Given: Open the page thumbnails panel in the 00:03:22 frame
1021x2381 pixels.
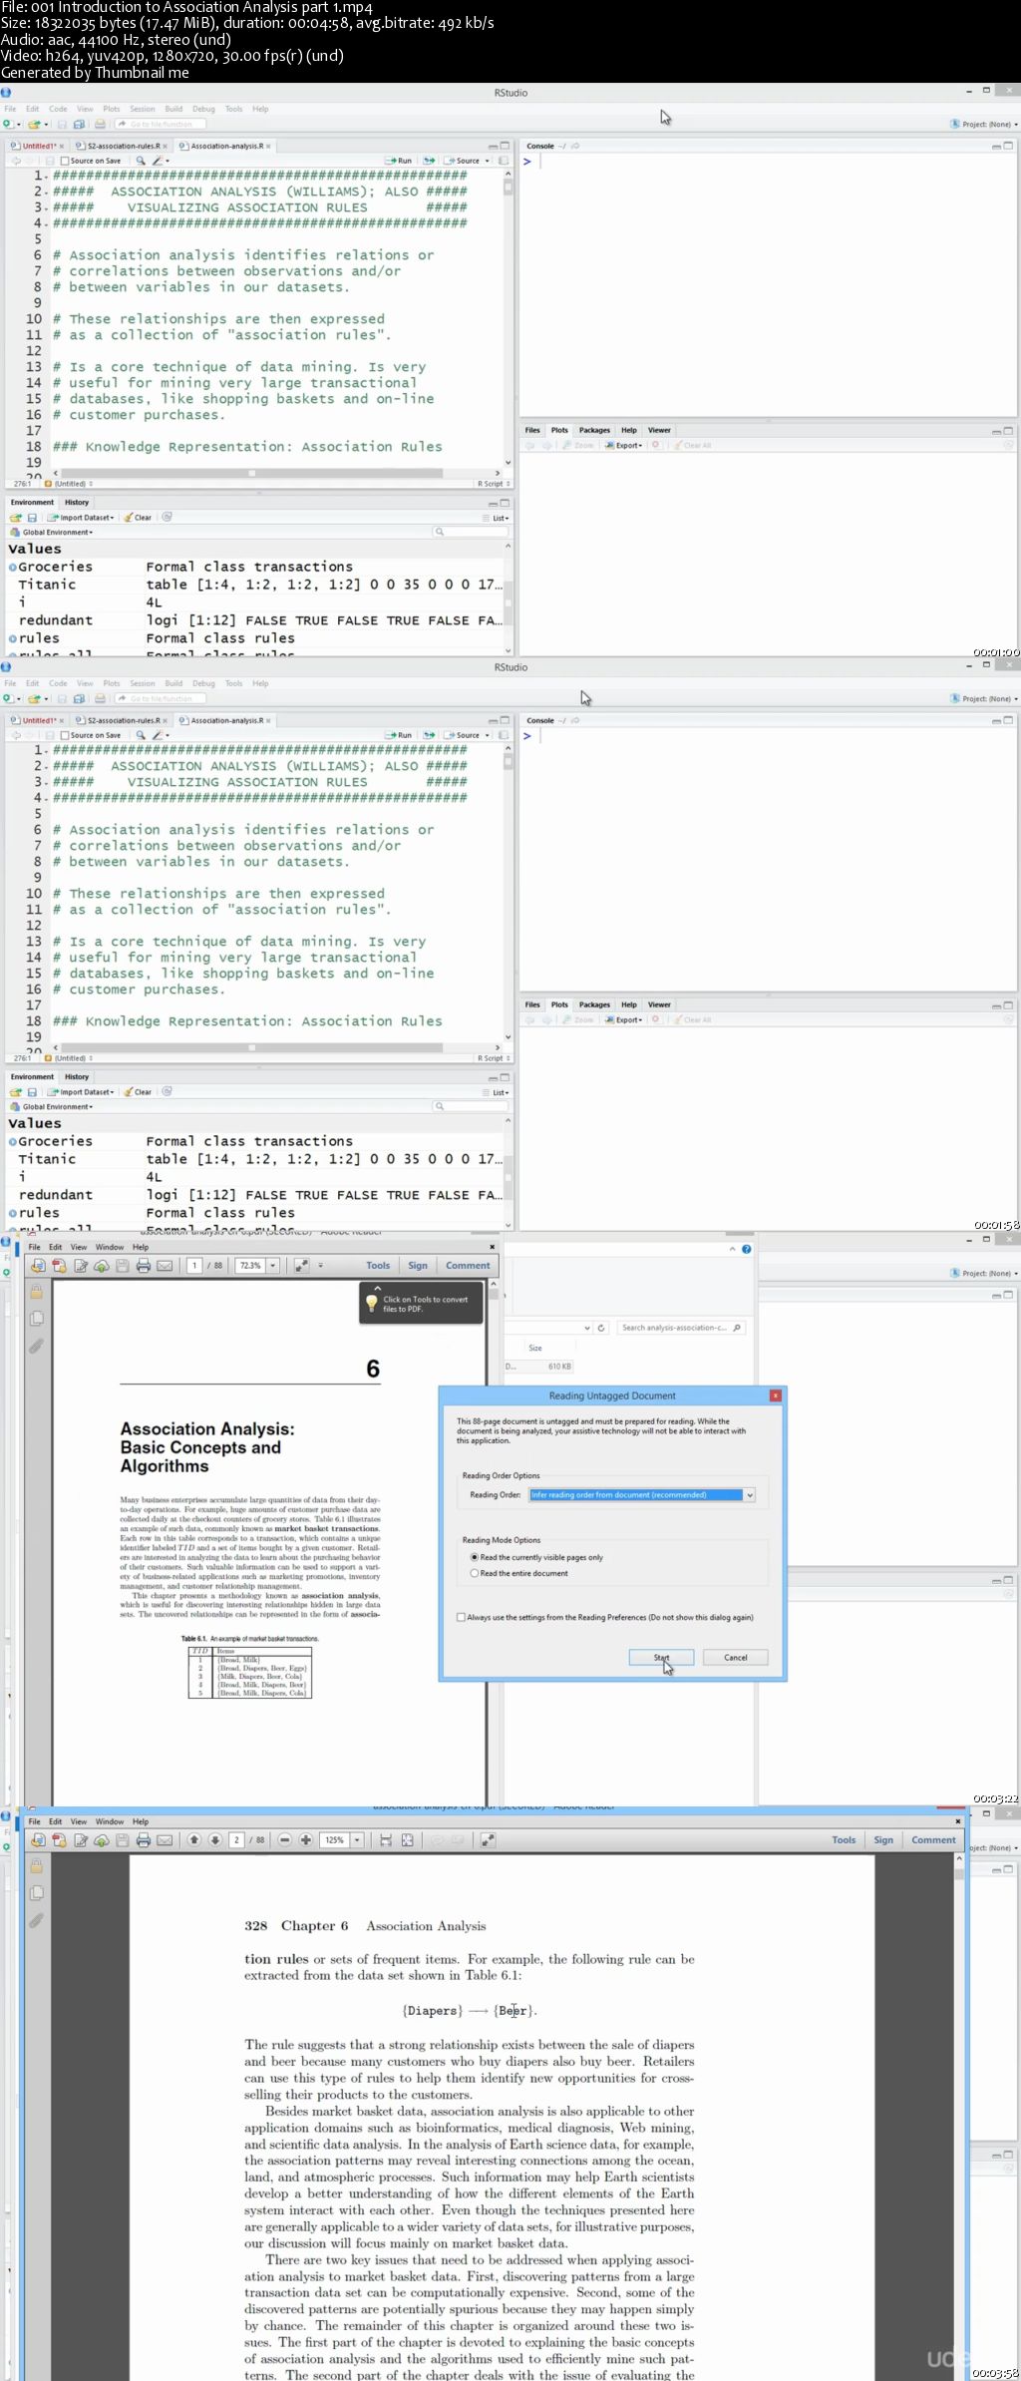Looking at the screenshot, I should click(37, 1318).
